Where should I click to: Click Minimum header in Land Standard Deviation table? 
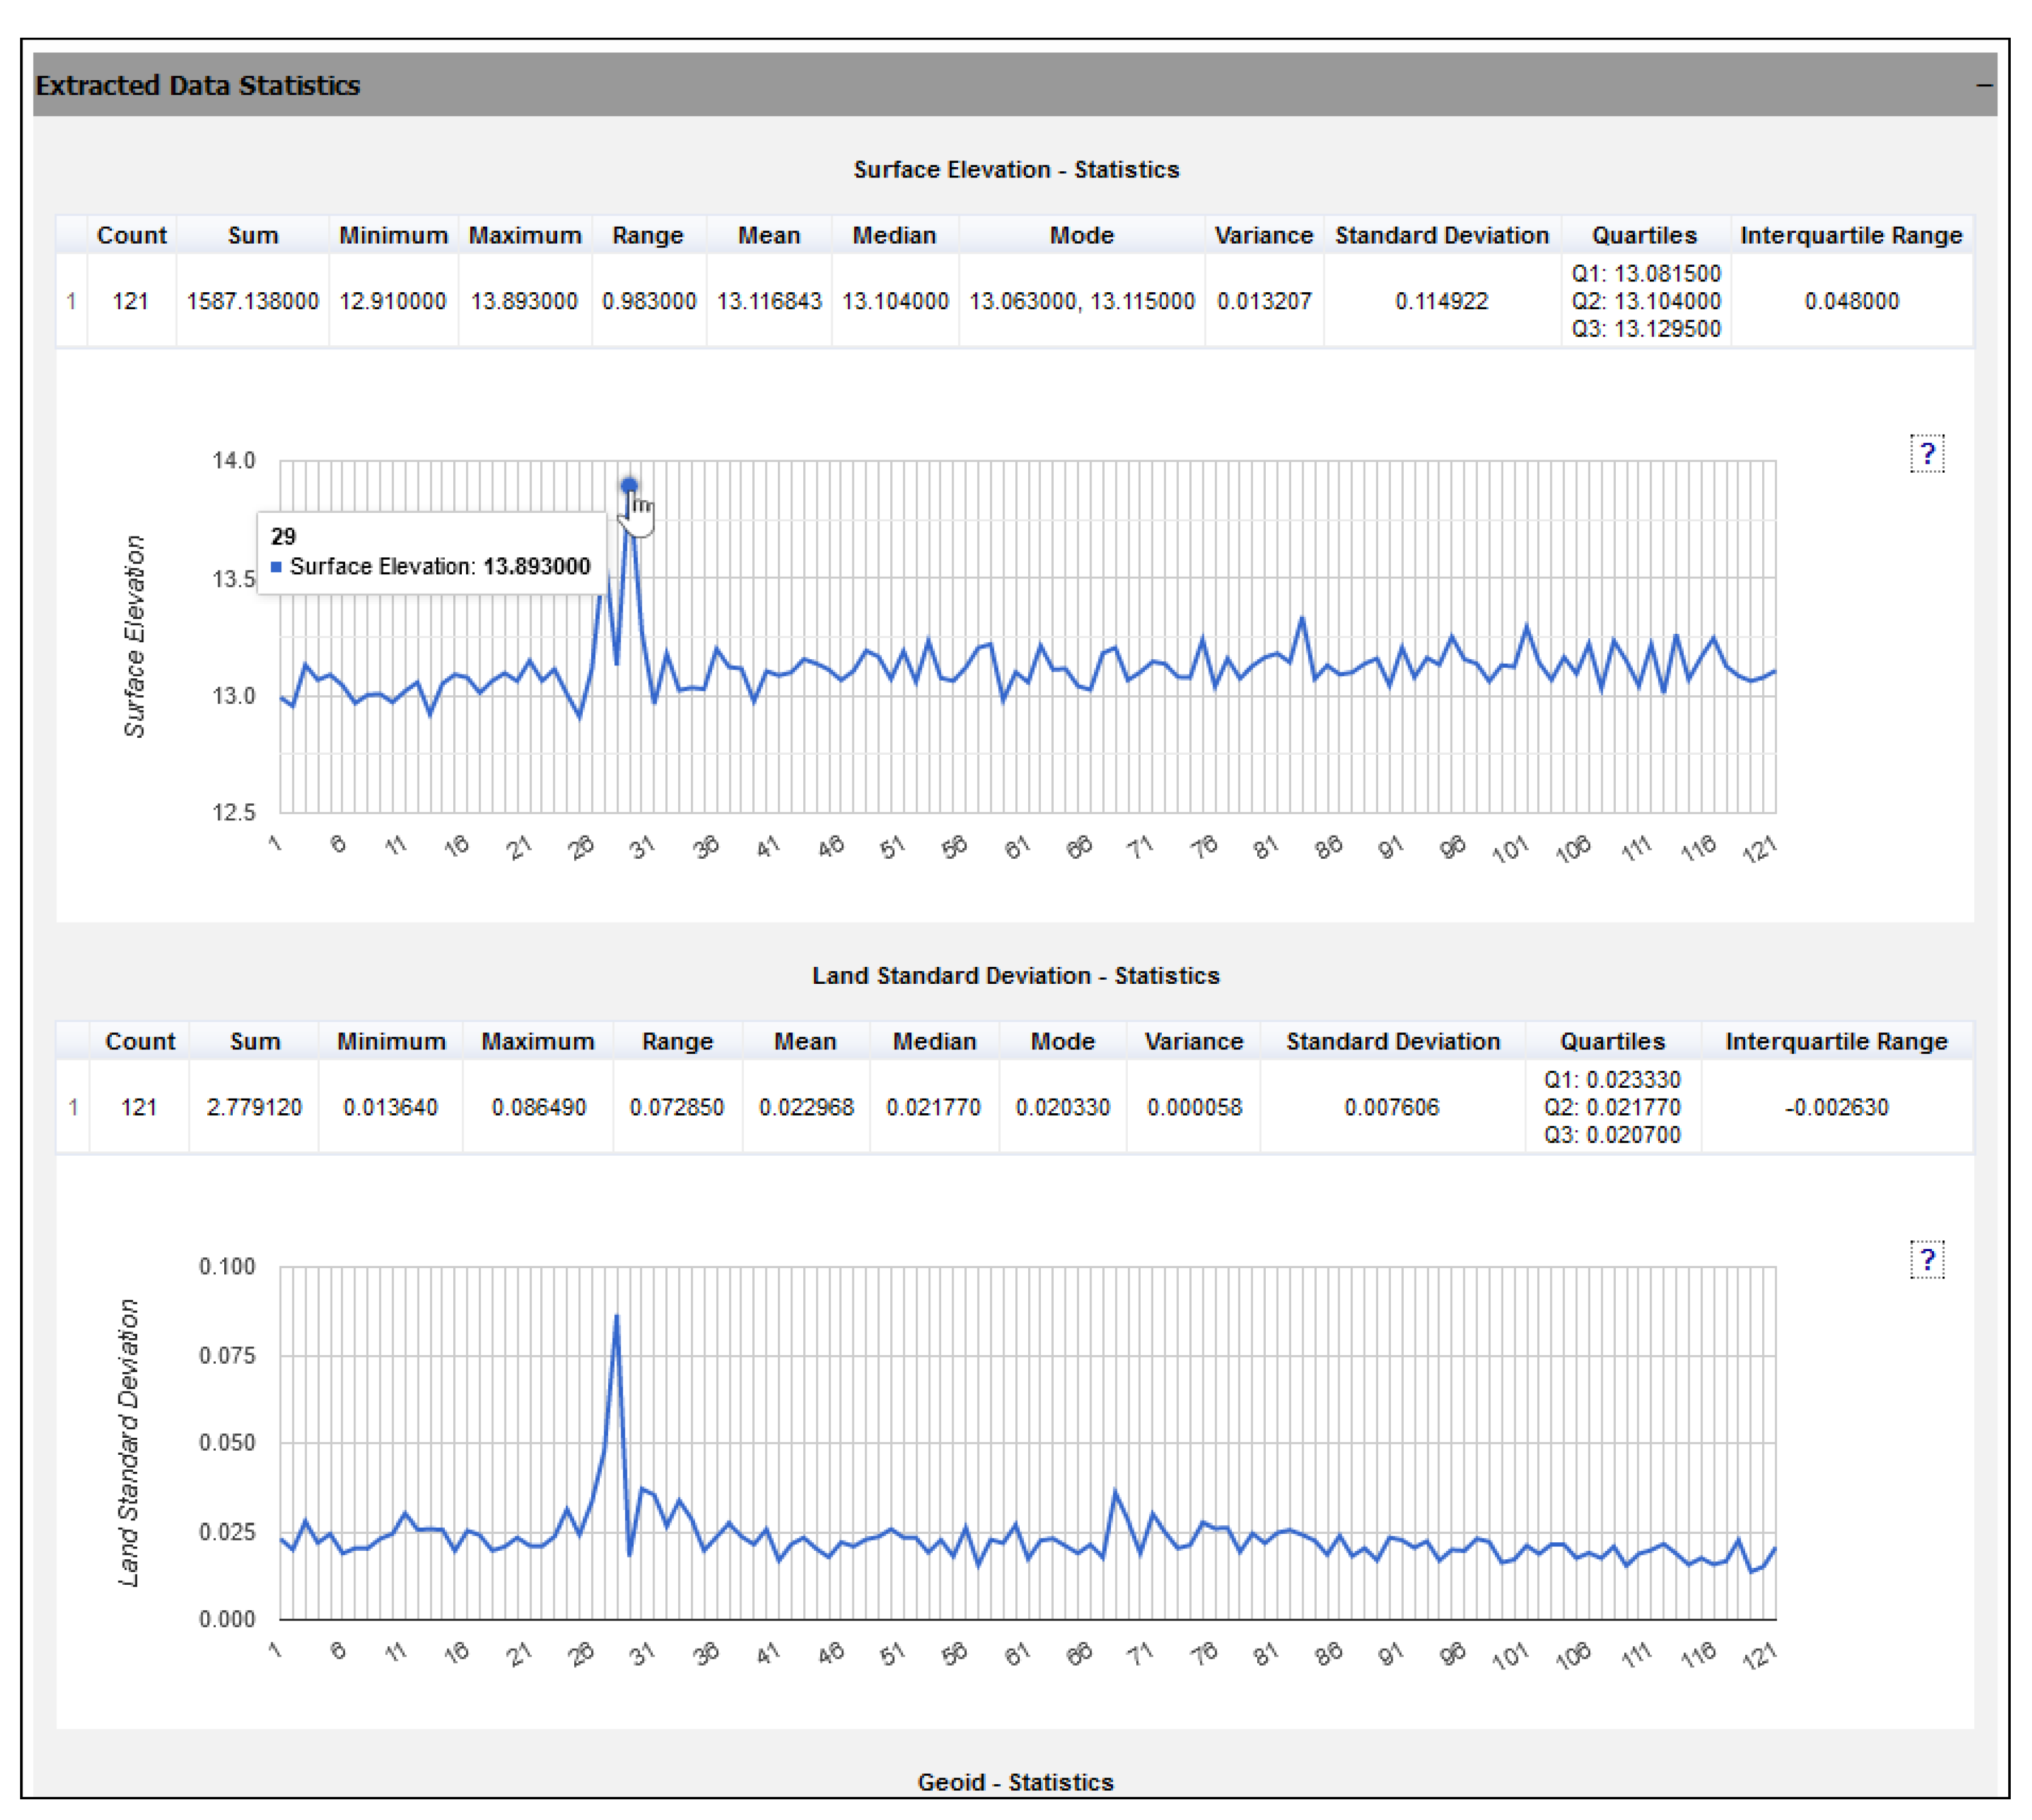pos(391,1041)
